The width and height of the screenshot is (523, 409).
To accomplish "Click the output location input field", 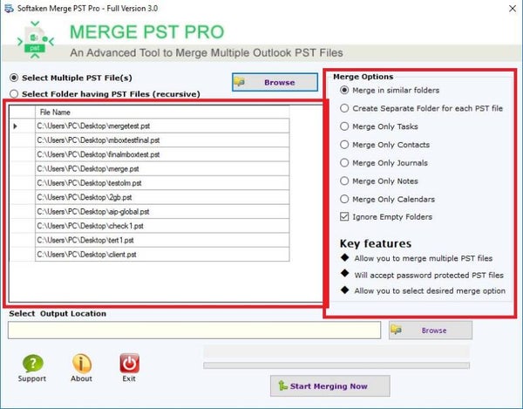I will [194, 331].
